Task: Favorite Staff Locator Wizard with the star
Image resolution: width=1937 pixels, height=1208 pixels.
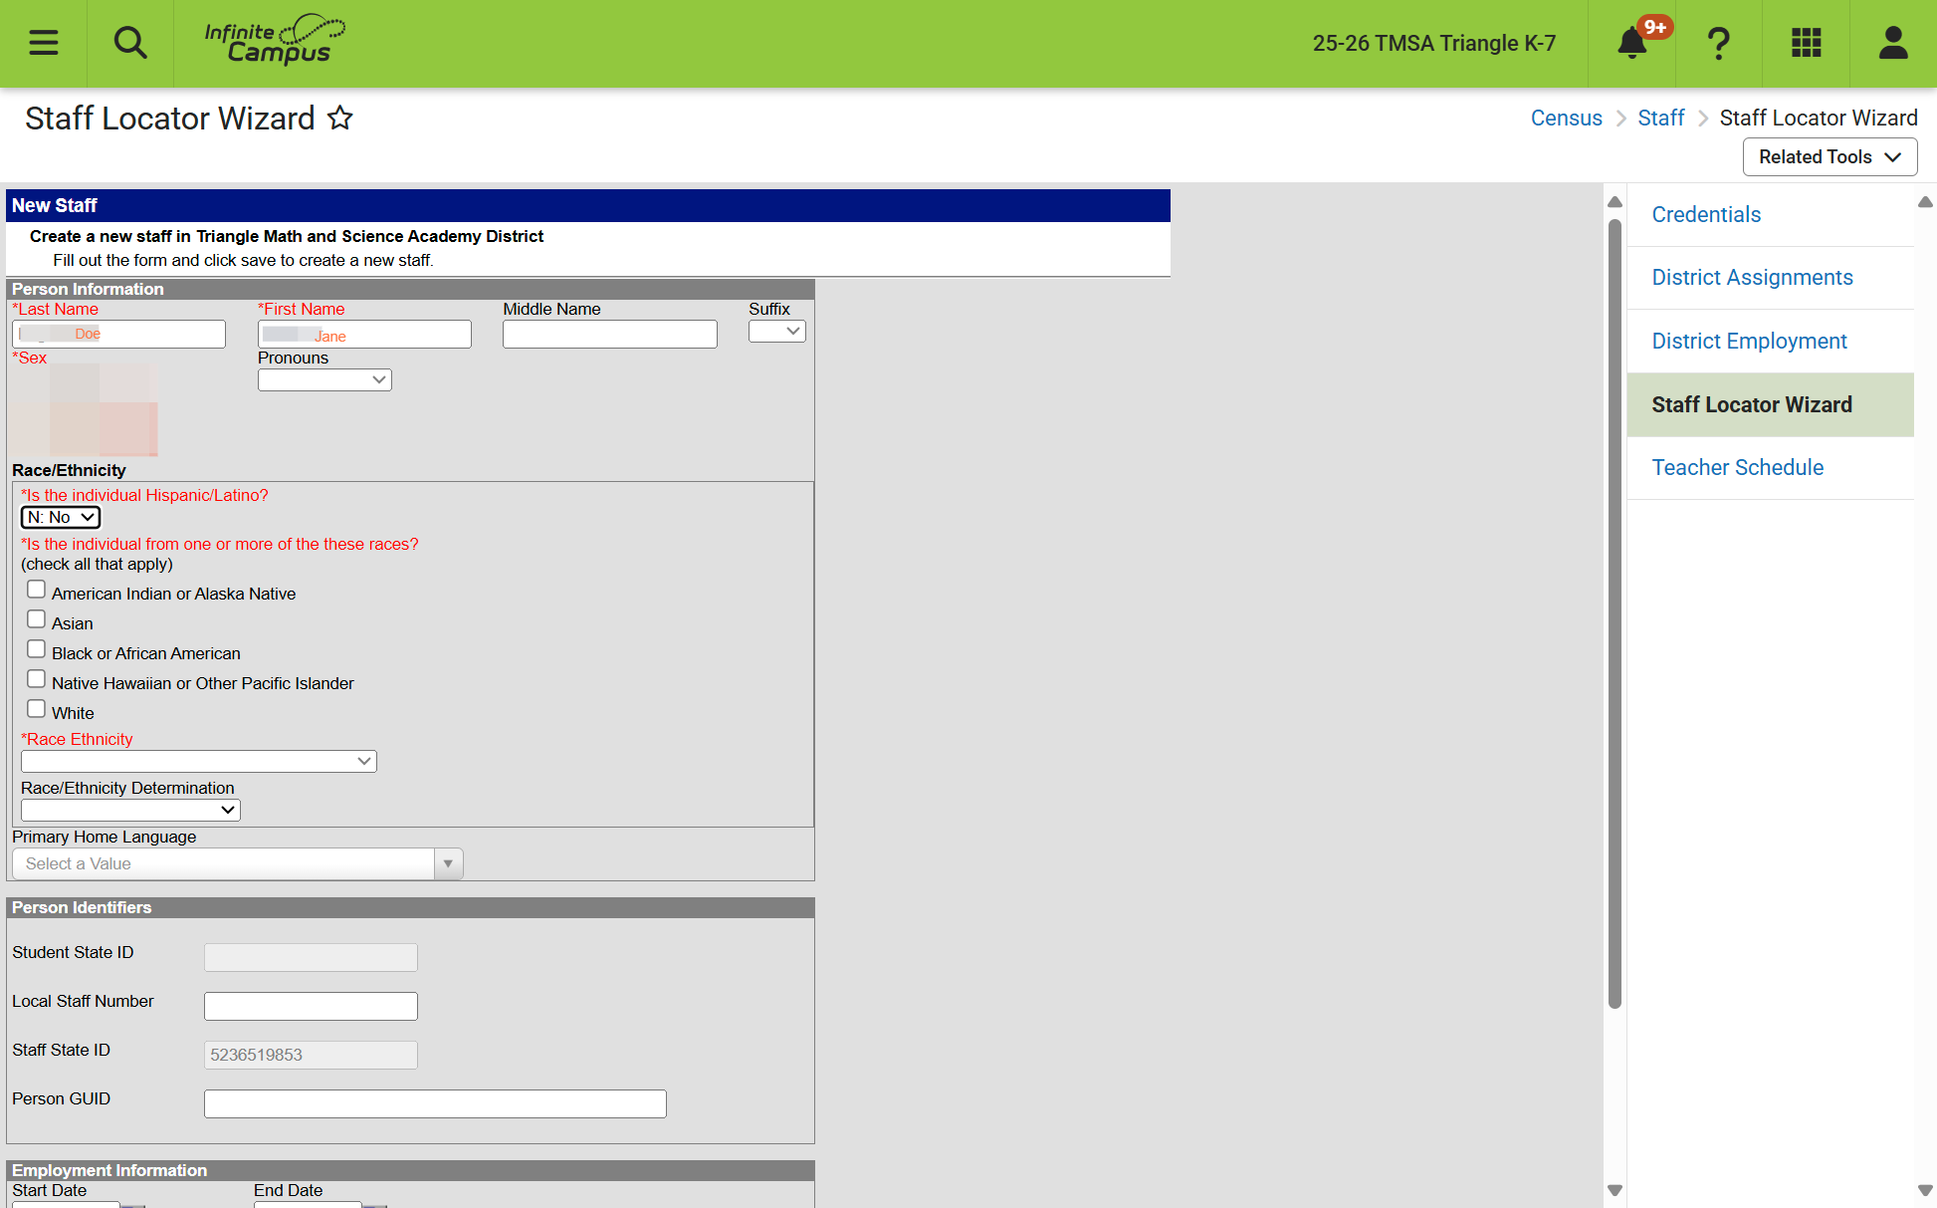Action: 340,118
